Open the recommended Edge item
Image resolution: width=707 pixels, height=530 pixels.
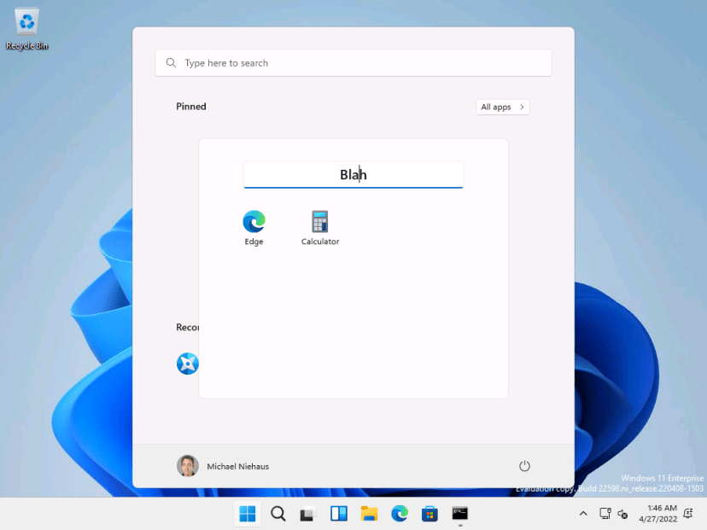187,363
